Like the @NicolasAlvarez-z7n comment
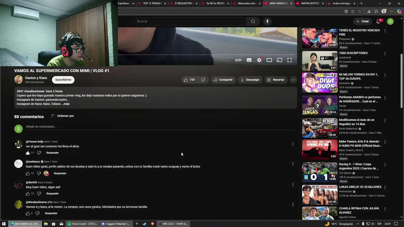The height and width of the screenshot is (227, 404). click(x=28, y=213)
